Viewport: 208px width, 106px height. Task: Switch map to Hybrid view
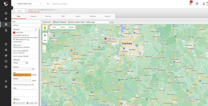pos(63,27)
